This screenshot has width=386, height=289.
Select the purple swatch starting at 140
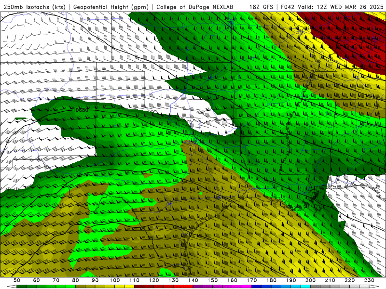point(198,287)
